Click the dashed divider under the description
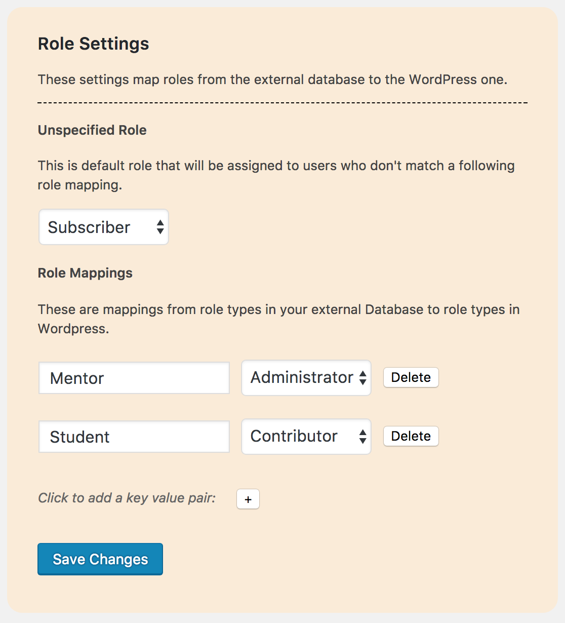Viewport: 565px width, 623px height. [x=282, y=103]
